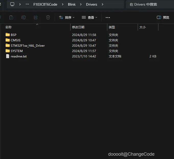Focus the 在 Drivers 中搜索 search box

(x=150, y=4)
